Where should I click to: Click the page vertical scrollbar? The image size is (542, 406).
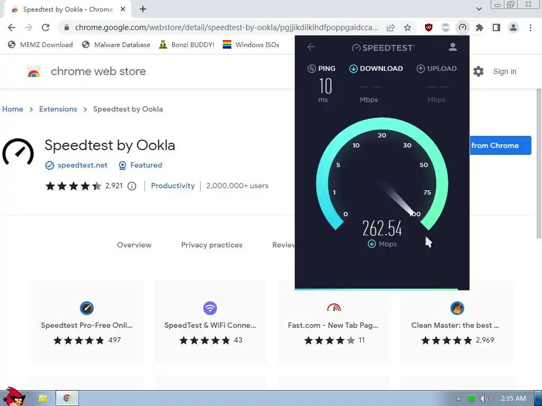click(539, 163)
